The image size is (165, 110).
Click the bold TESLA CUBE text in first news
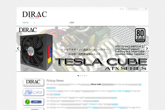coord(96,84)
